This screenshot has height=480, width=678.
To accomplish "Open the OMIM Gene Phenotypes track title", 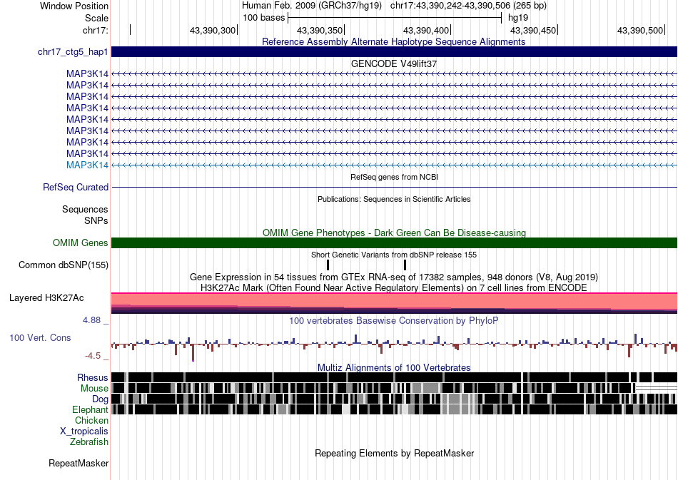I will click(394, 233).
